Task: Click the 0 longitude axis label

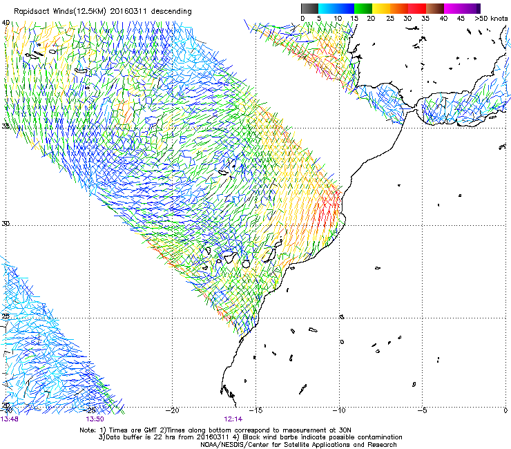Action: 505,410
